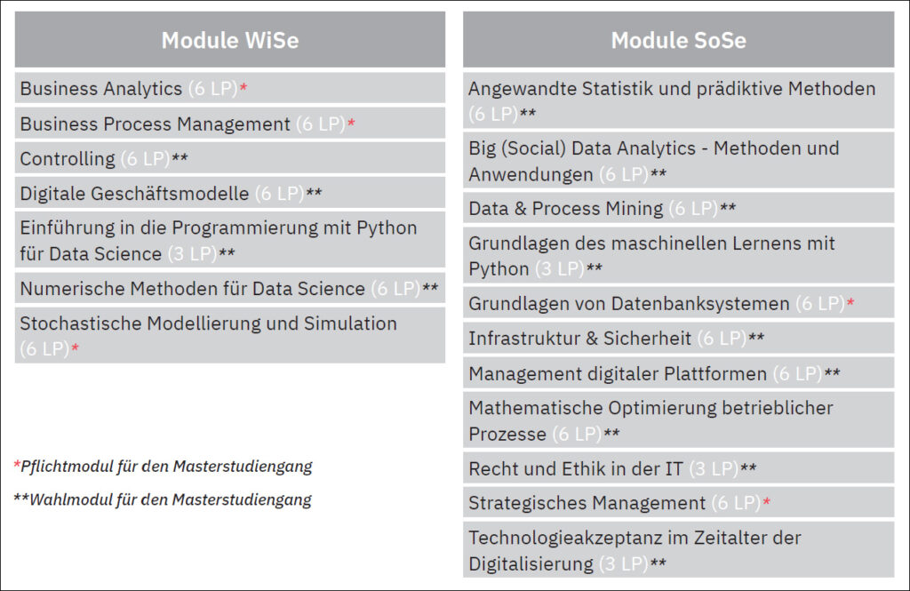The image size is (910, 591).
Task: Click Big (Social) Data Analytics module
Action: pyautogui.click(x=678, y=160)
